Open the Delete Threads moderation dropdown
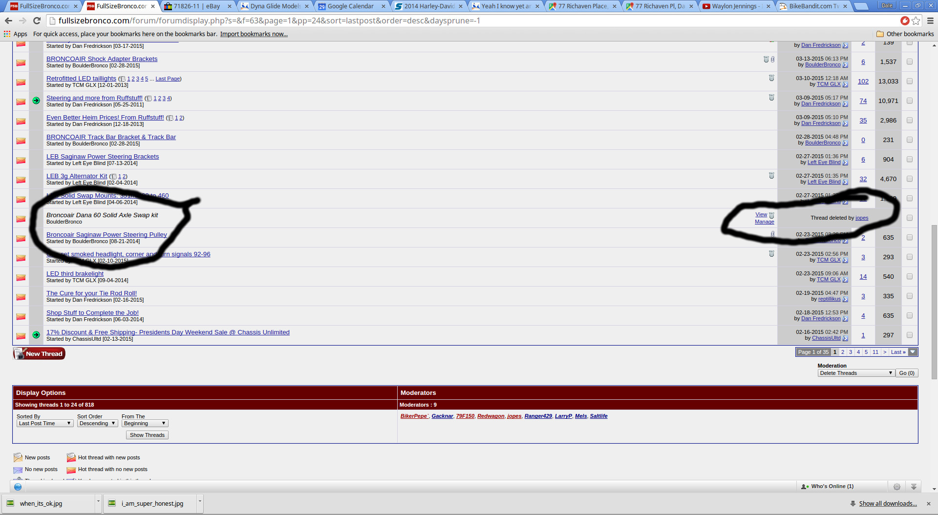This screenshot has height=515, width=938. coord(856,373)
